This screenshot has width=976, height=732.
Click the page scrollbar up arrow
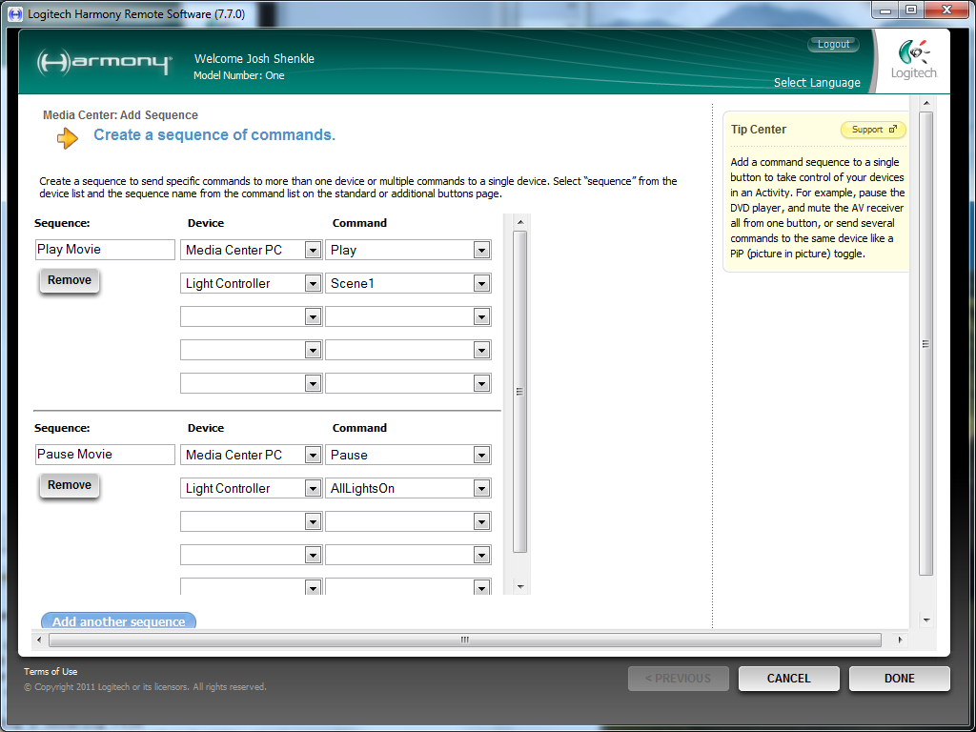pos(926,103)
